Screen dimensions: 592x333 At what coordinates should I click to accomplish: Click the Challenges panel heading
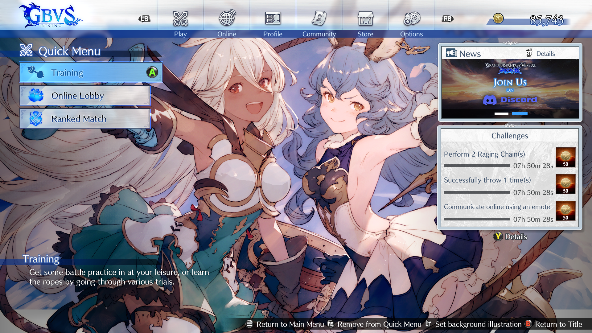(x=510, y=136)
